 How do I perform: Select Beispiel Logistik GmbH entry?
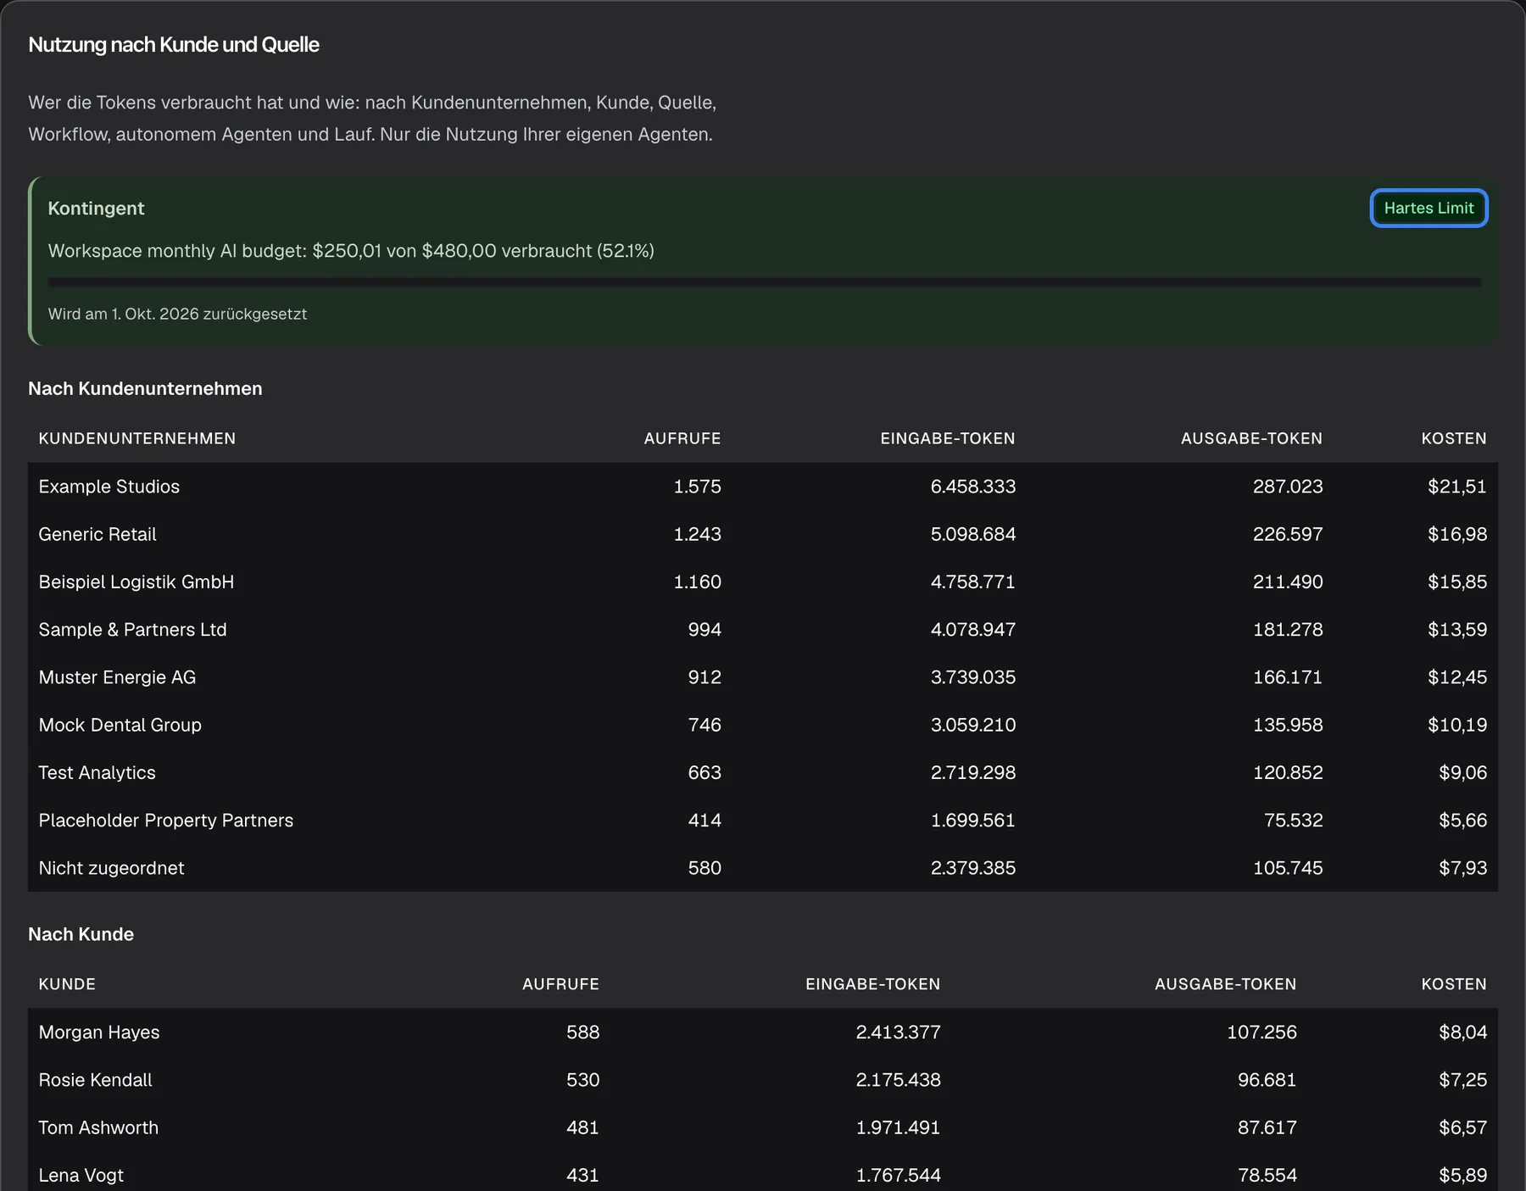[x=763, y=582]
